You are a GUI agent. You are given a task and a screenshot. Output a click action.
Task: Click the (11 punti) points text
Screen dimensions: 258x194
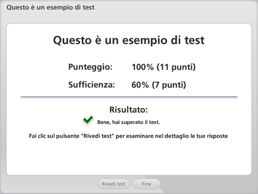point(176,67)
